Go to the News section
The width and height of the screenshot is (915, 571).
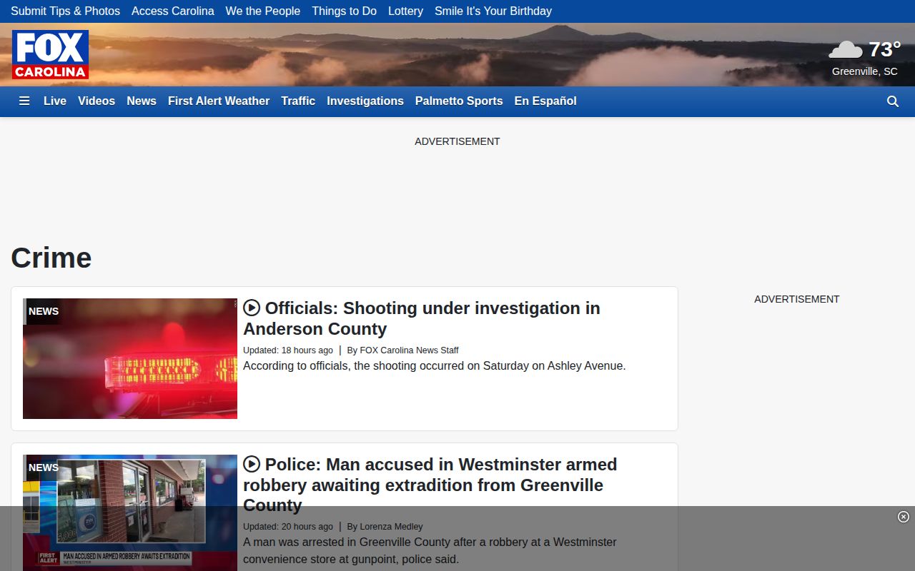tap(142, 101)
